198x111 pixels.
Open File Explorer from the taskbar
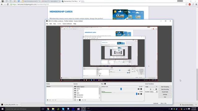pos(53,109)
